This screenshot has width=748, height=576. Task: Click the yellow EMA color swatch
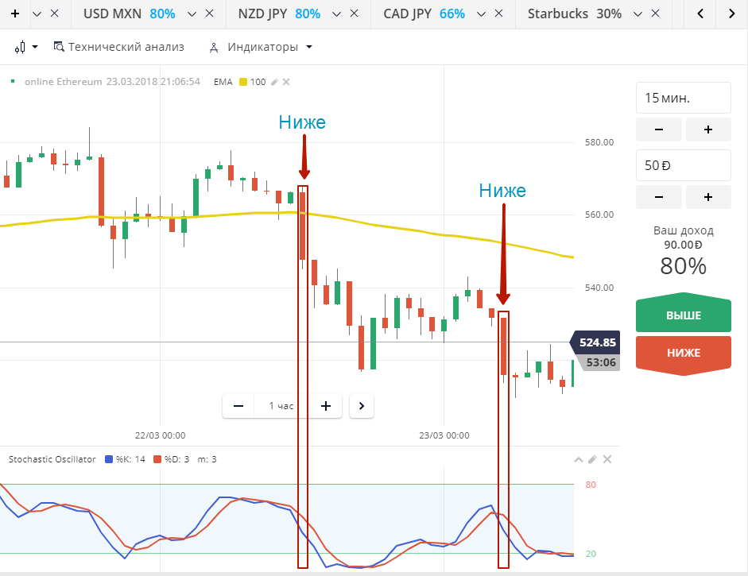click(x=242, y=81)
